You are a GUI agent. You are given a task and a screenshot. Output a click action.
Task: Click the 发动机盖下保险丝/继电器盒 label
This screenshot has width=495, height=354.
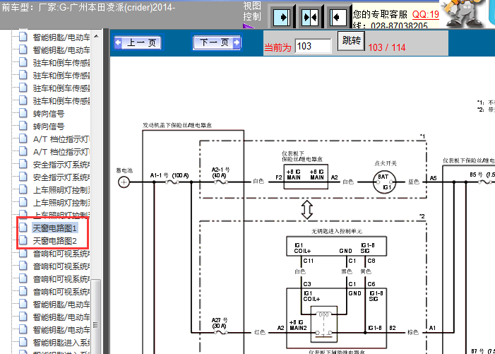[x=177, y=125]
